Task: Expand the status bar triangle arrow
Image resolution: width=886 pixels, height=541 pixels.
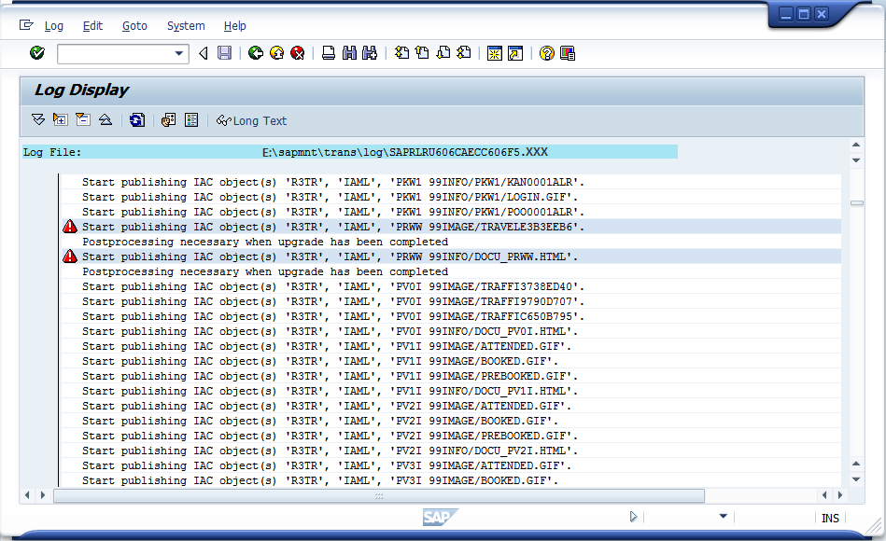Action: pos(633,517)
